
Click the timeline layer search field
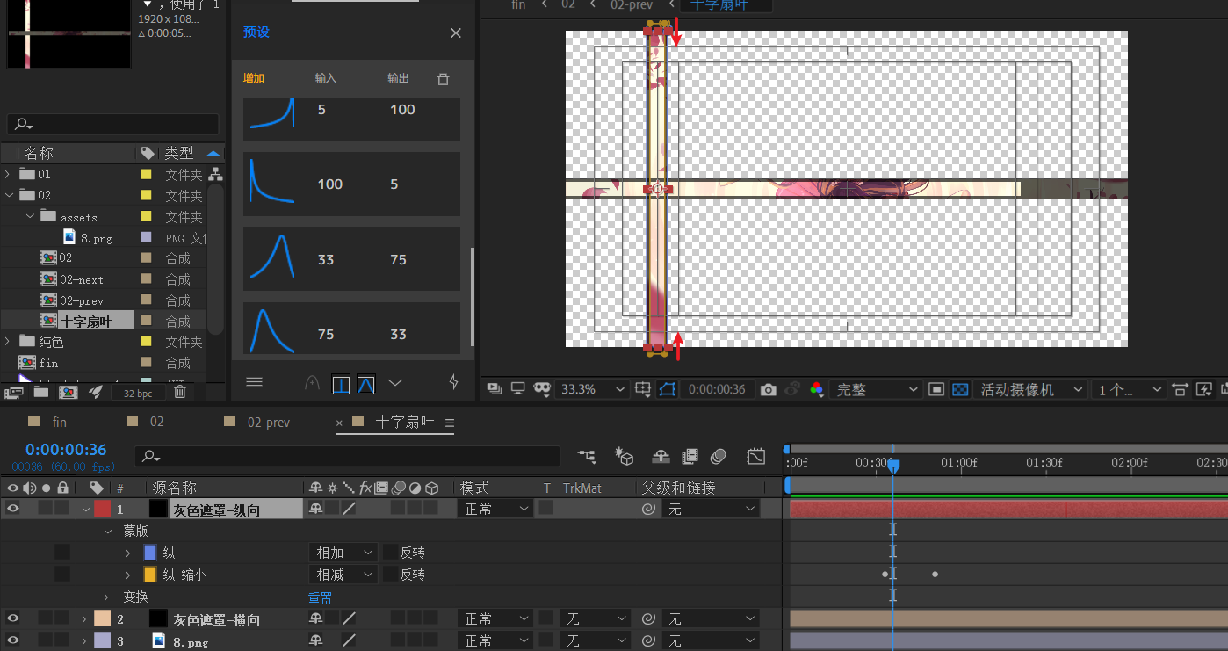347,456
